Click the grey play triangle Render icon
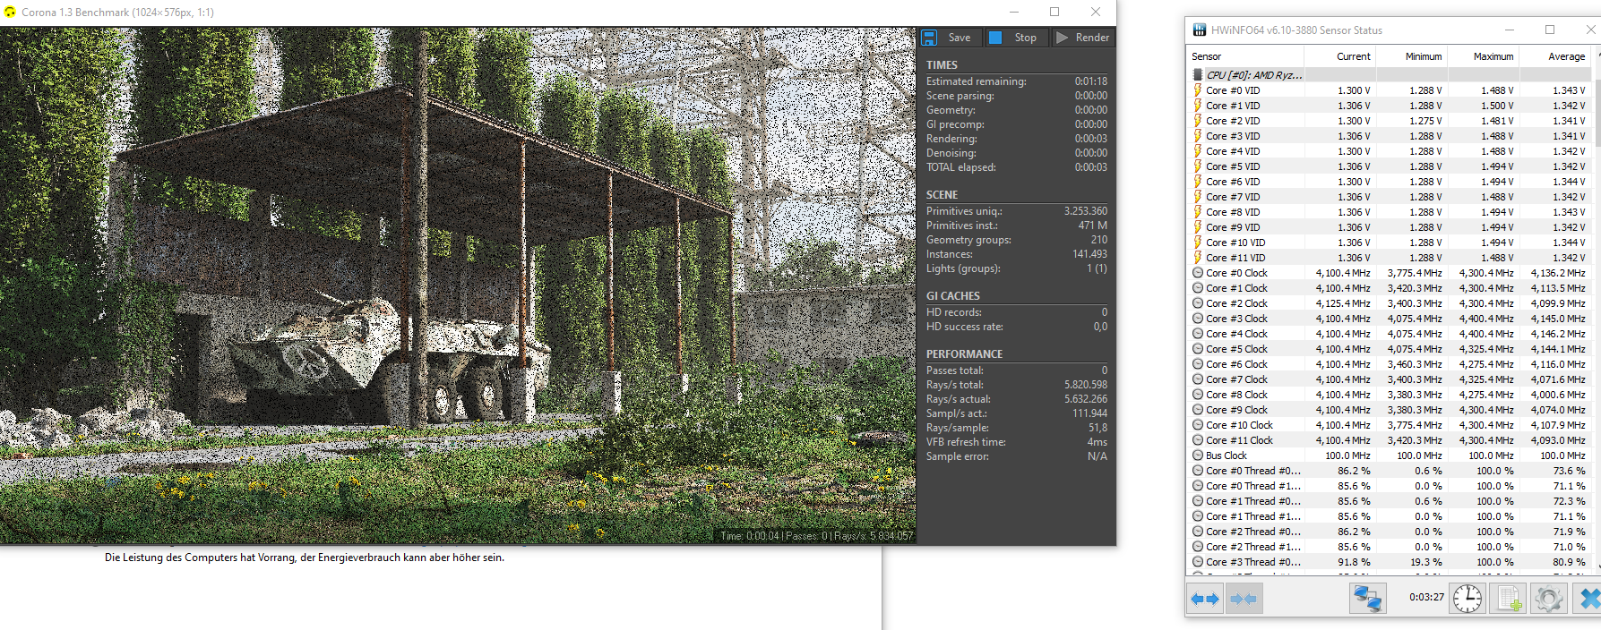Screen dimensions: 1601x630 point(1062,38)
